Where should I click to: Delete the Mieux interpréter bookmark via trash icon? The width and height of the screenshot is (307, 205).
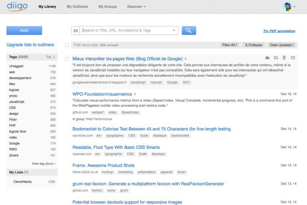284,58
